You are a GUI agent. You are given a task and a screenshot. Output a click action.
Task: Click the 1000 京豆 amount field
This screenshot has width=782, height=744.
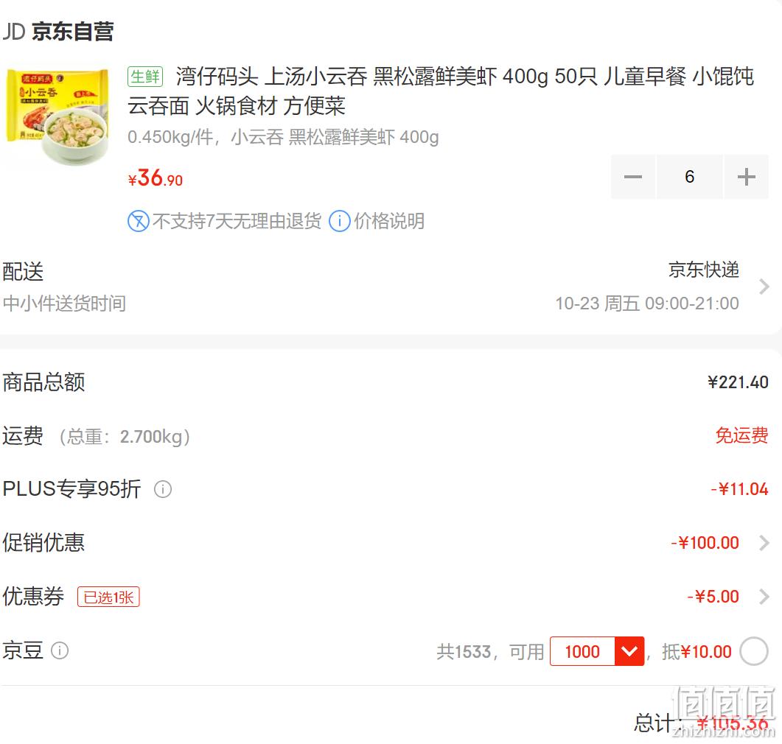point(582,650)
